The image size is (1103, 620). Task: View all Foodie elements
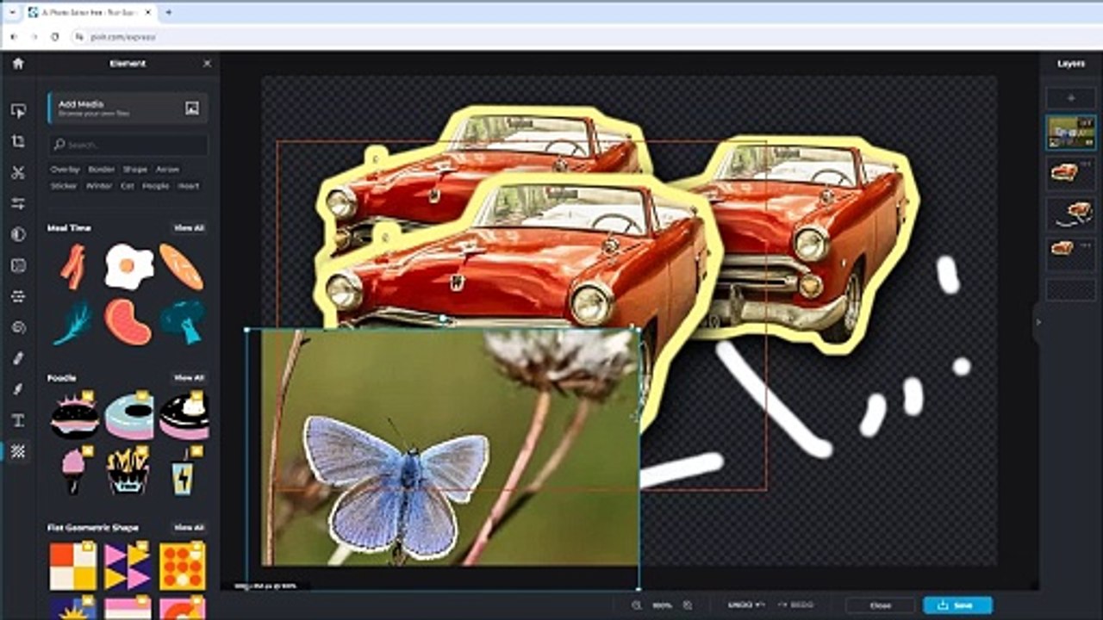[189, 378]
